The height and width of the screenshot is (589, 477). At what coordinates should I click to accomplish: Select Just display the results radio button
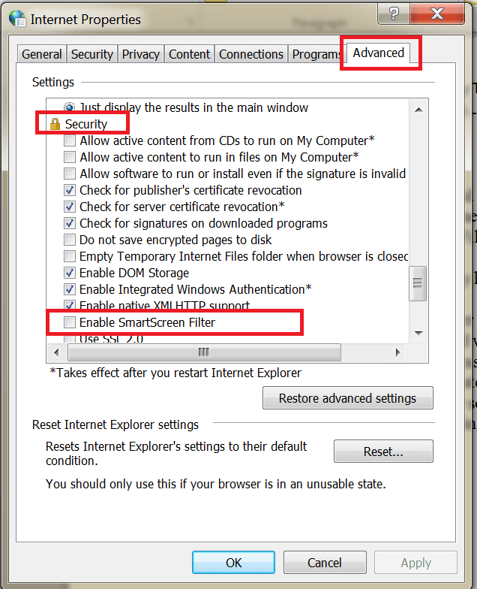click(x=70, y=107)
